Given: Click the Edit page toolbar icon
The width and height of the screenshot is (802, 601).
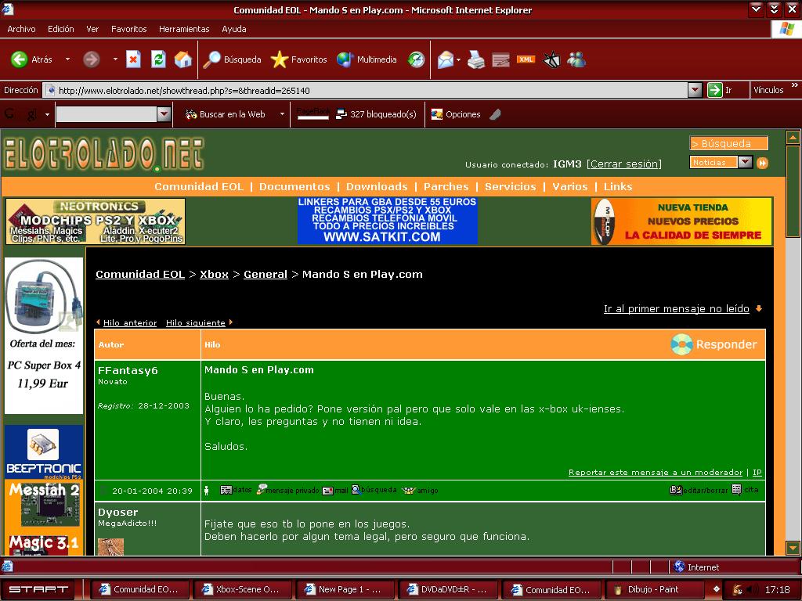Looking at the screenshot, I should pyautogui.click(x=500, y=60).
